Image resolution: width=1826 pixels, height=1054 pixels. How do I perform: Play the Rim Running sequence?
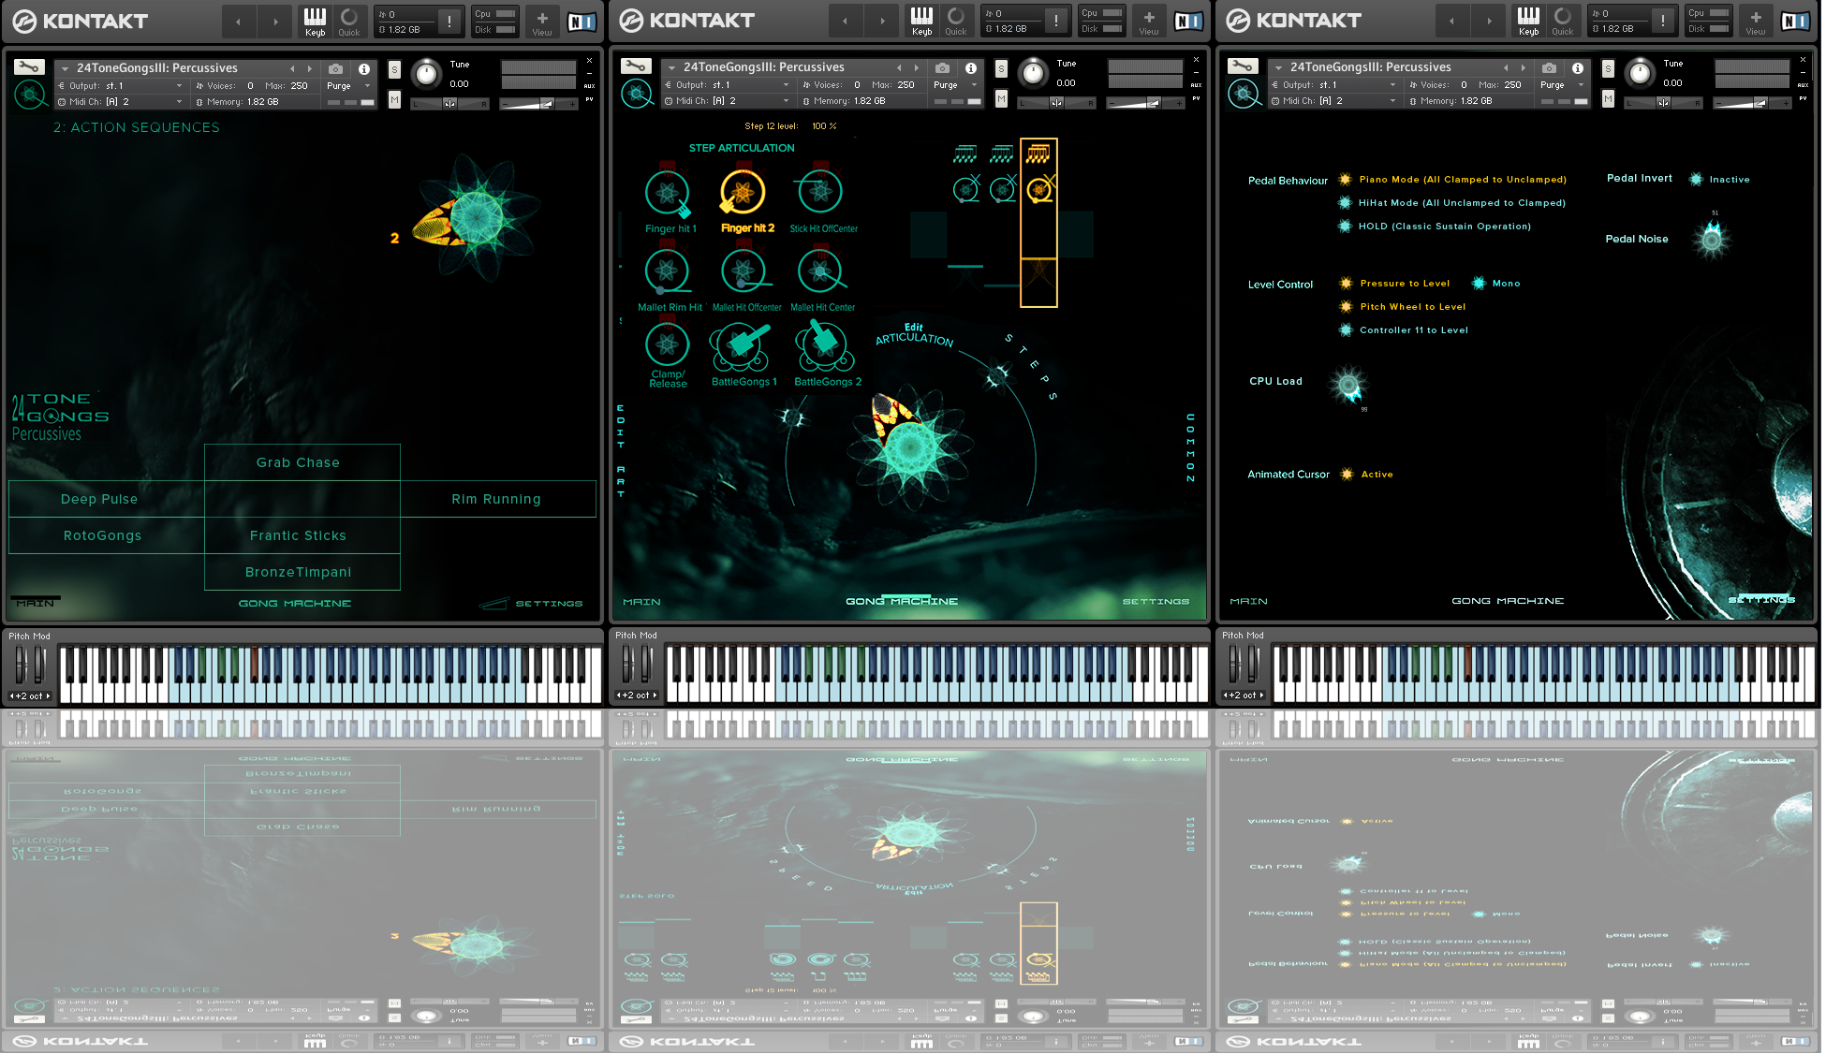click(x=498, y=499)
